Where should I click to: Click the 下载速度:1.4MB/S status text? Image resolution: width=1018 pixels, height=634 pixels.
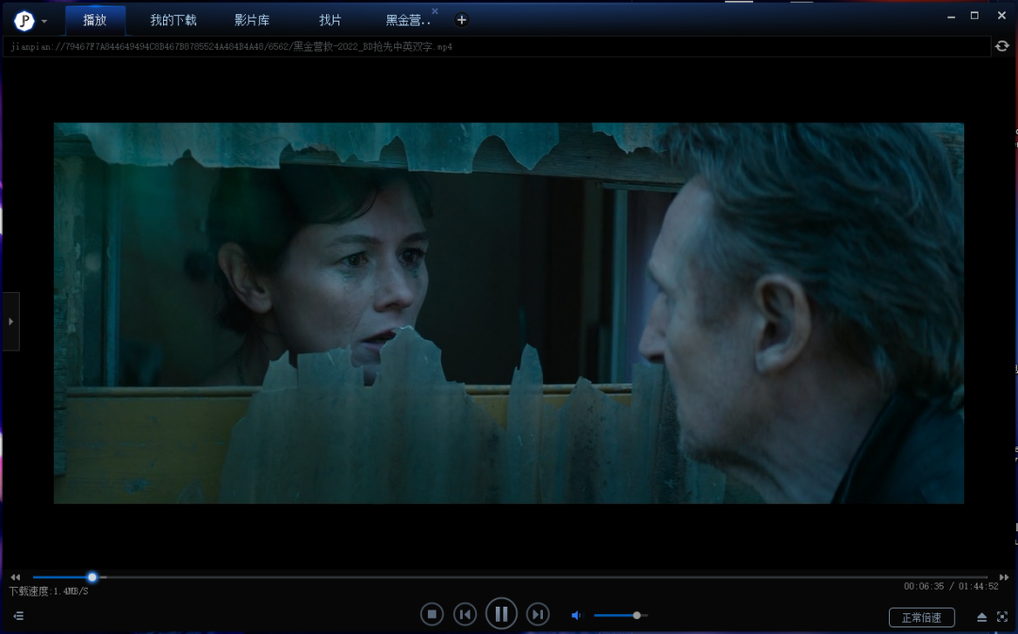tap(49, 592)
